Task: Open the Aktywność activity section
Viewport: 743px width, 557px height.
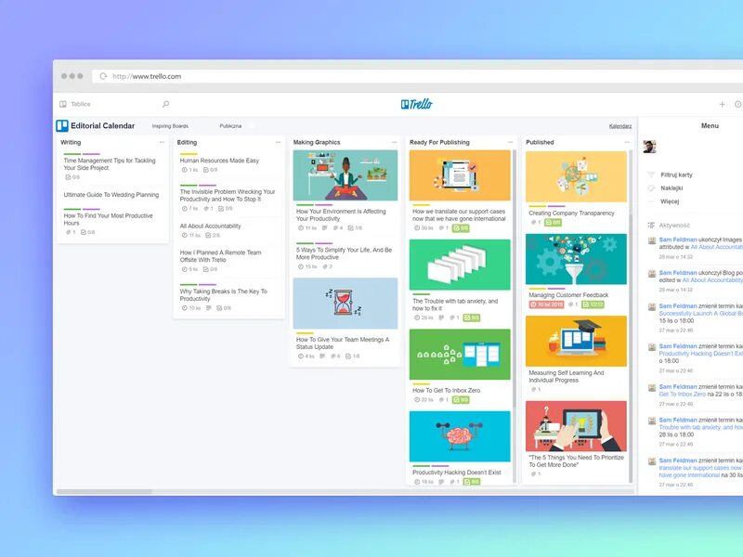Action: point(674,226)
